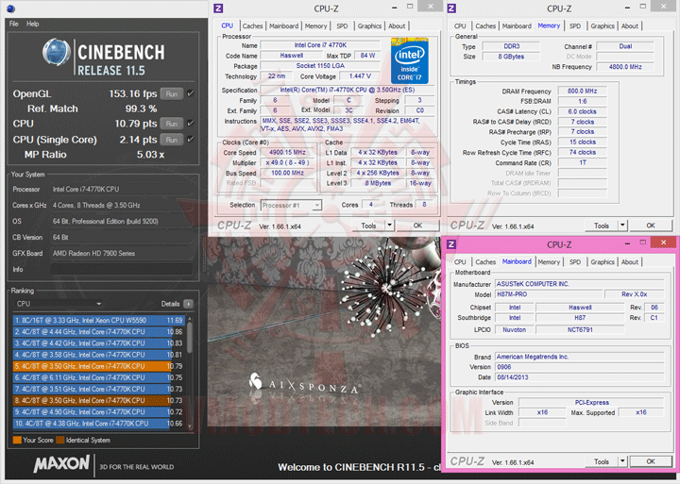Select highlighted ranking row 5 score 10.79
The image size is (680, 484).
[99, 366]
